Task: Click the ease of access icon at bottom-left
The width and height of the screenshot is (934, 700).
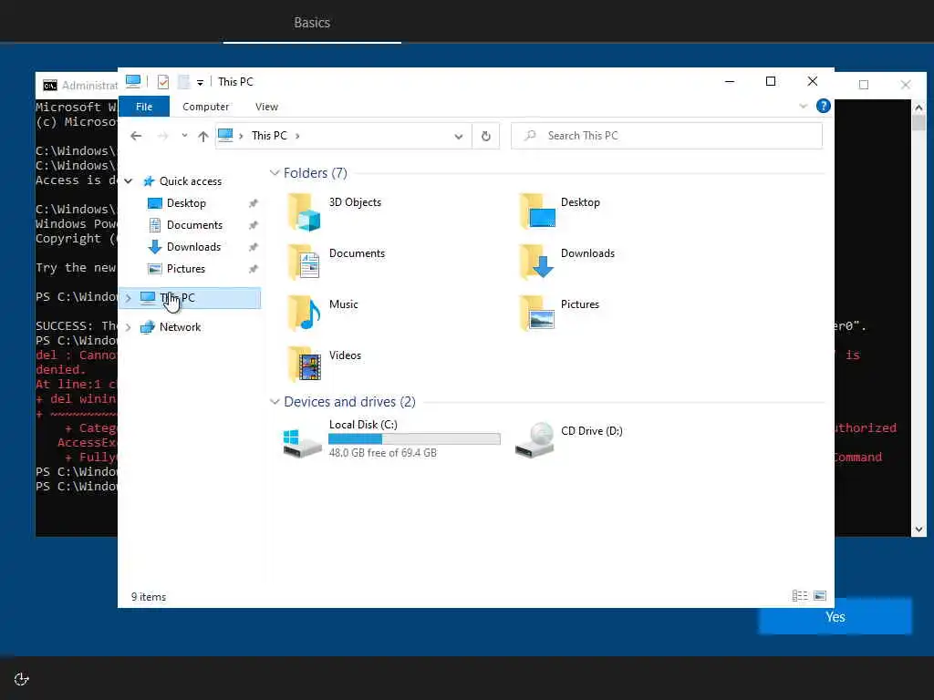Action: pyautogui.click(x=22, y=679)
